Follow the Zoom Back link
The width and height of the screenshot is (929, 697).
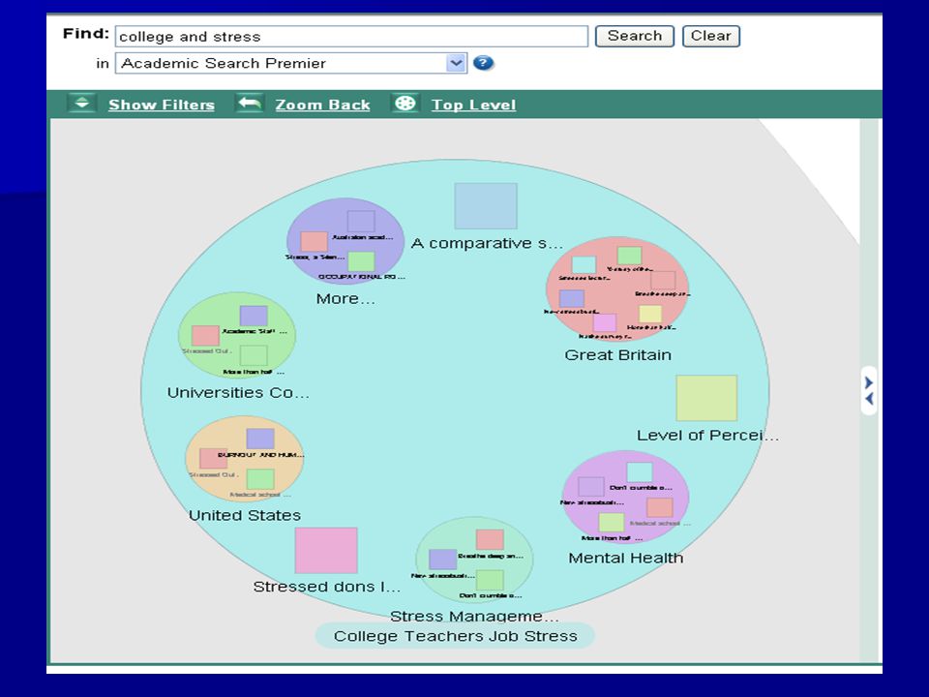[x=322, y=105]
